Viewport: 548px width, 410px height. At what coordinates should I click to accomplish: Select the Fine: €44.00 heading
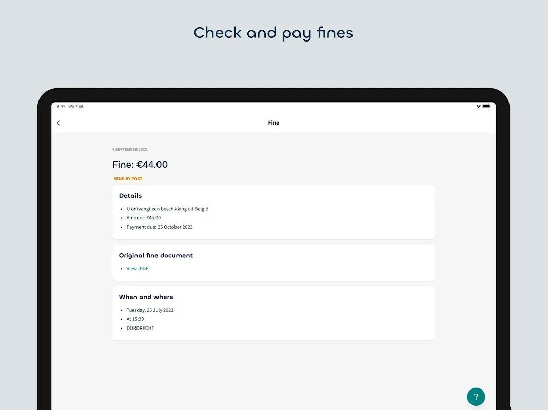point(140,165)
